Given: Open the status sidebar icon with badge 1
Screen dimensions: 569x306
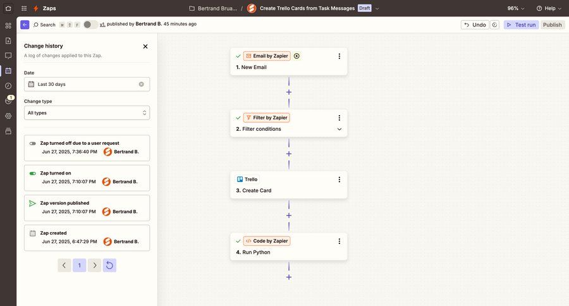Looking at the screenshot, I should click(8, 101).
